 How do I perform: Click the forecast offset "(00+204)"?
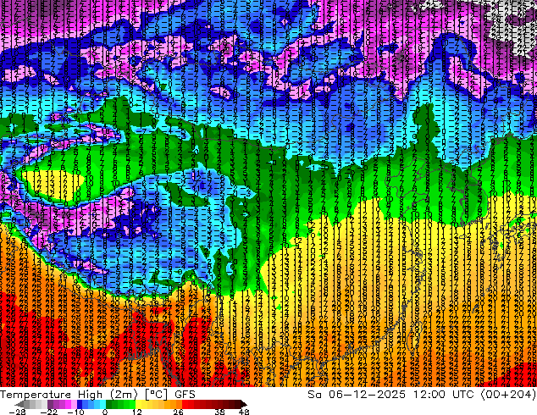[x=508, y=395]
